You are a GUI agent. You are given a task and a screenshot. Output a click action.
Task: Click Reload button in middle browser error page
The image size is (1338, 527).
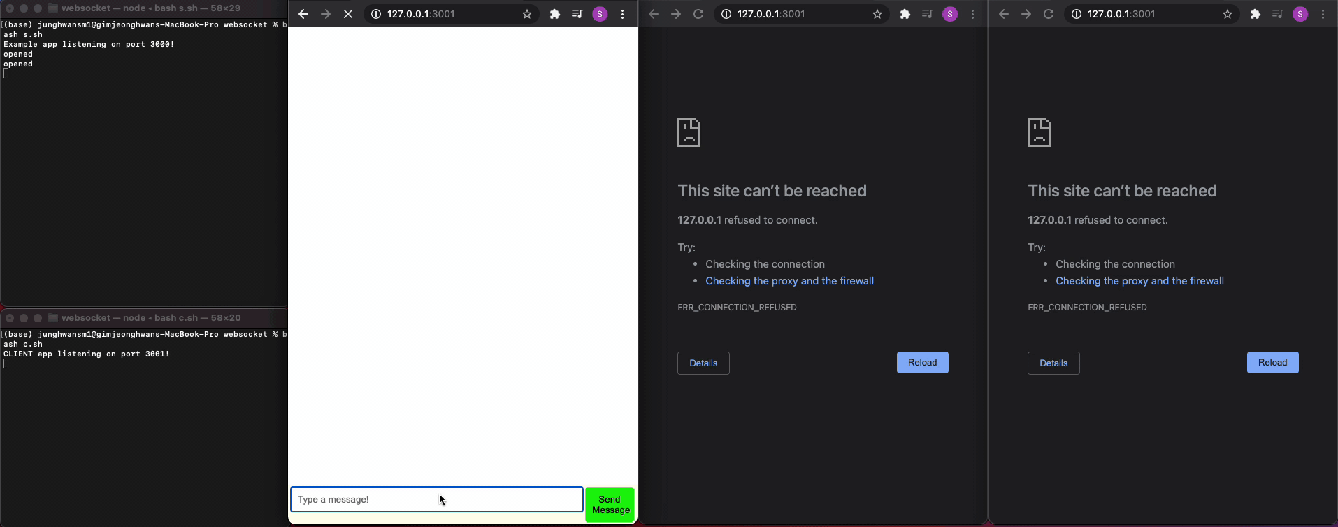[923, 362]
